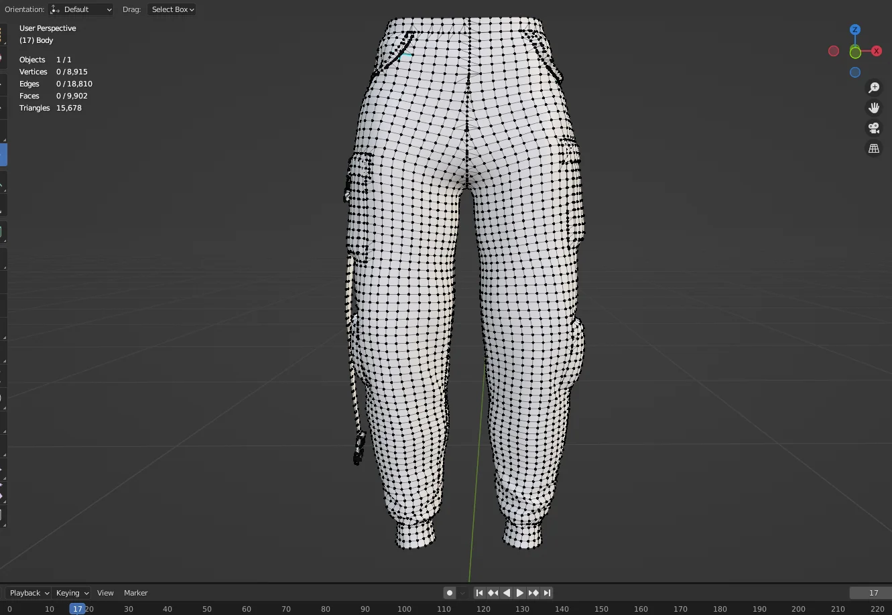Activate the Zoom tool in the viewport sidebar
This screenshot has width=892, height=615.
click(x=874, y=87)
